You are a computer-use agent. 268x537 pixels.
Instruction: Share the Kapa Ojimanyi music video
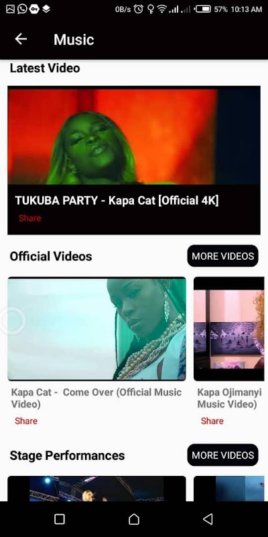tap(212, 421)
